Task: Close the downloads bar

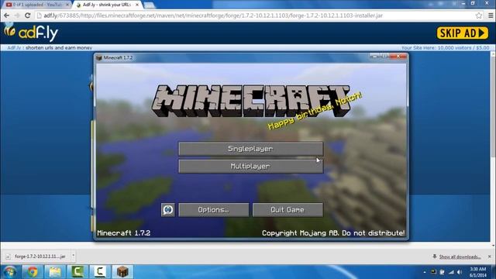Action: pyautogui.click(x=489, y=257)
